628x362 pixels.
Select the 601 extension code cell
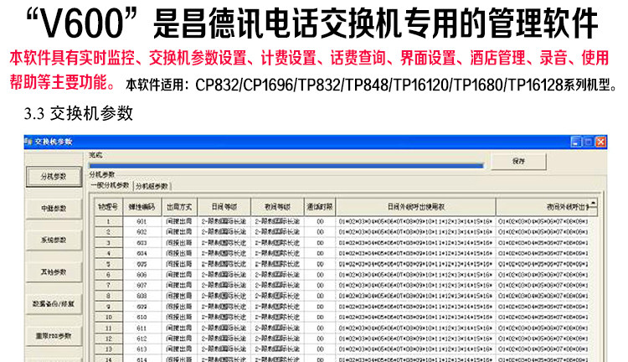tap(142, 221)
